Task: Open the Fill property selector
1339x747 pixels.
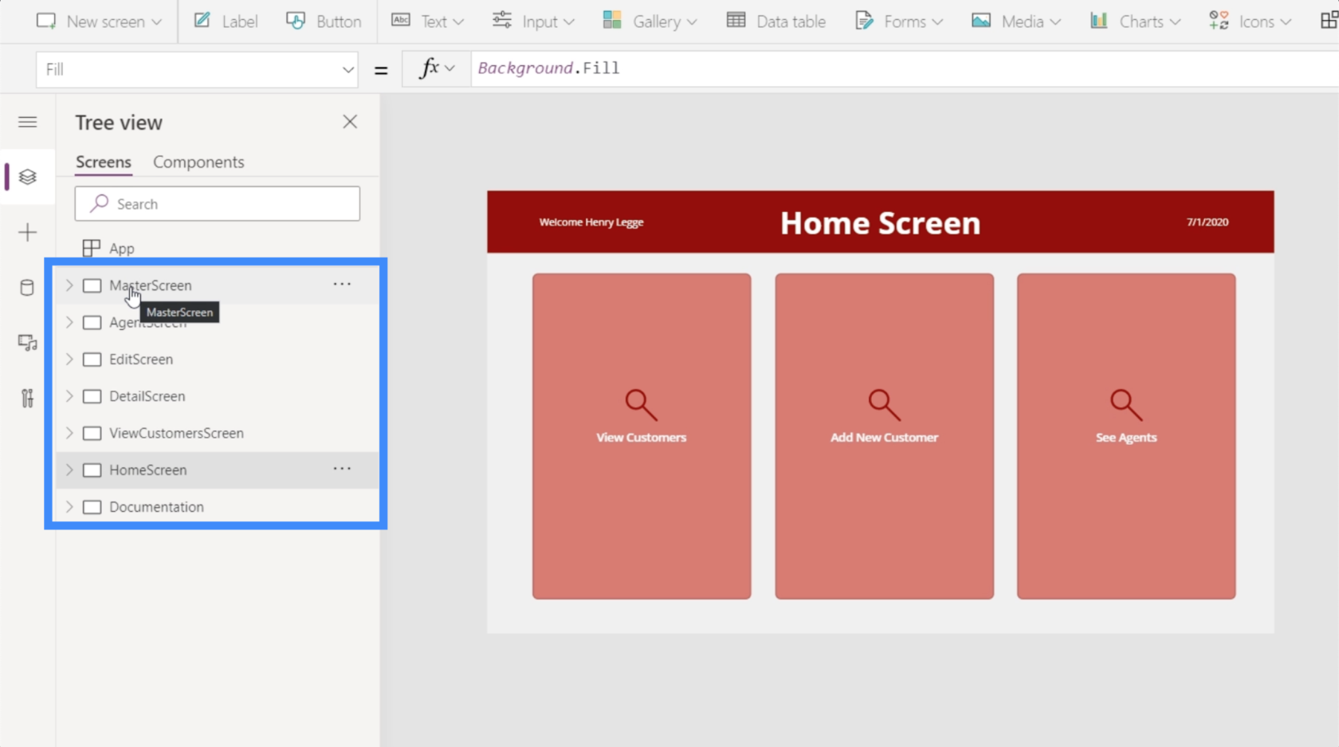Action: pos(197,69)
